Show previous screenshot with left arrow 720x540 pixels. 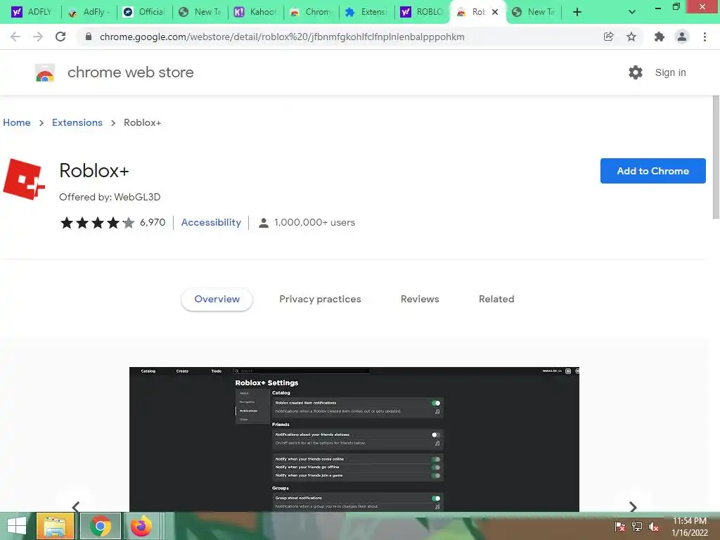(76, 506)
